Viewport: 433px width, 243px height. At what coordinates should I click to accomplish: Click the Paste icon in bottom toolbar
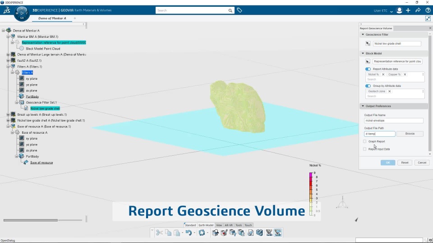pyautogui.click(x=177, y=233)
